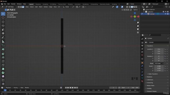Screen dimensions: 170x95
Task: Expand the Collections panel
Action: pyautogui.click(x=150, y=80)
